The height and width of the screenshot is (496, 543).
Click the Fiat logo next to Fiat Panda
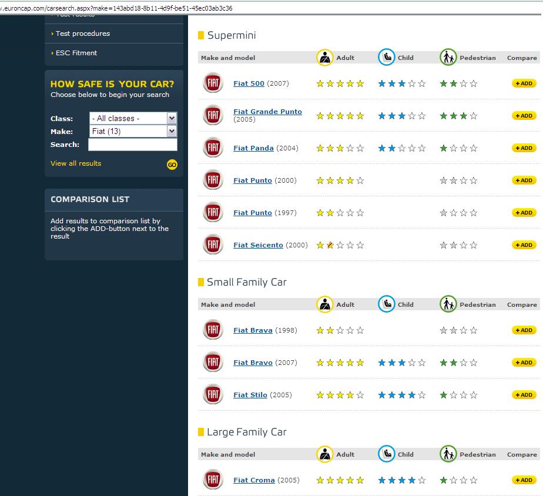213,148
